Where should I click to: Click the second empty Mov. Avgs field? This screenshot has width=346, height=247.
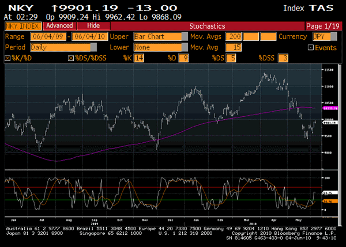(x=251, y=37)
